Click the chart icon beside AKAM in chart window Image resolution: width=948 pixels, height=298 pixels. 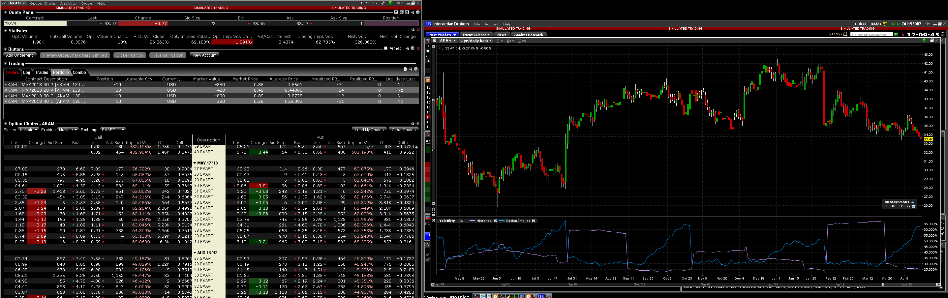pos(435,41)
